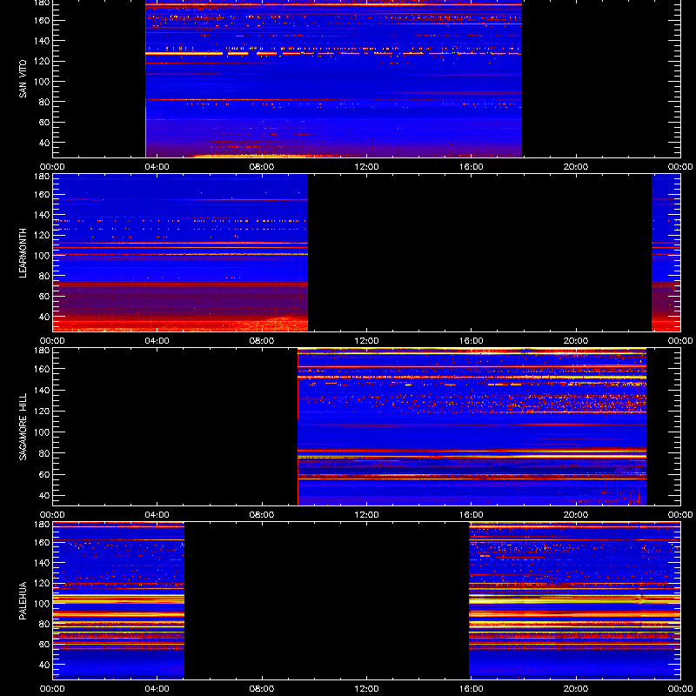This screenshot has width=696, height=696.
Task: Click the SAN VITO station label
Action: pyautogui.click(x=23, y=79)
